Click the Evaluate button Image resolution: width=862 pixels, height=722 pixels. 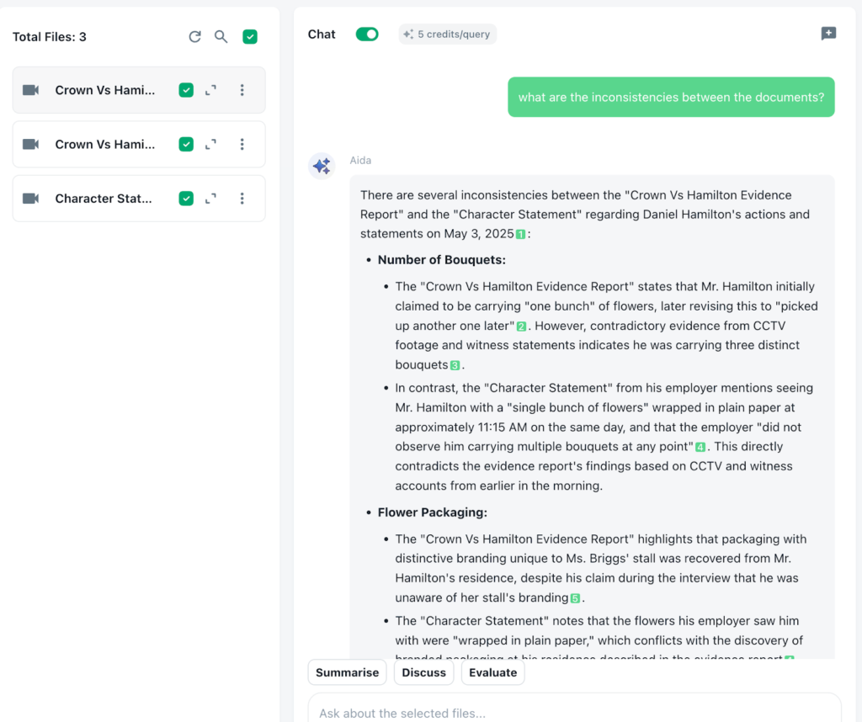pos(492,672)
